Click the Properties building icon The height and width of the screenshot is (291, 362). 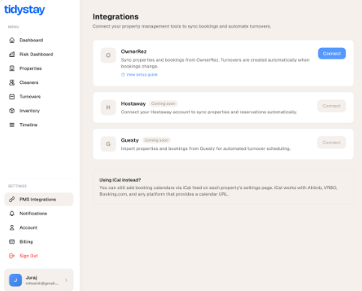tap(12, 68)
